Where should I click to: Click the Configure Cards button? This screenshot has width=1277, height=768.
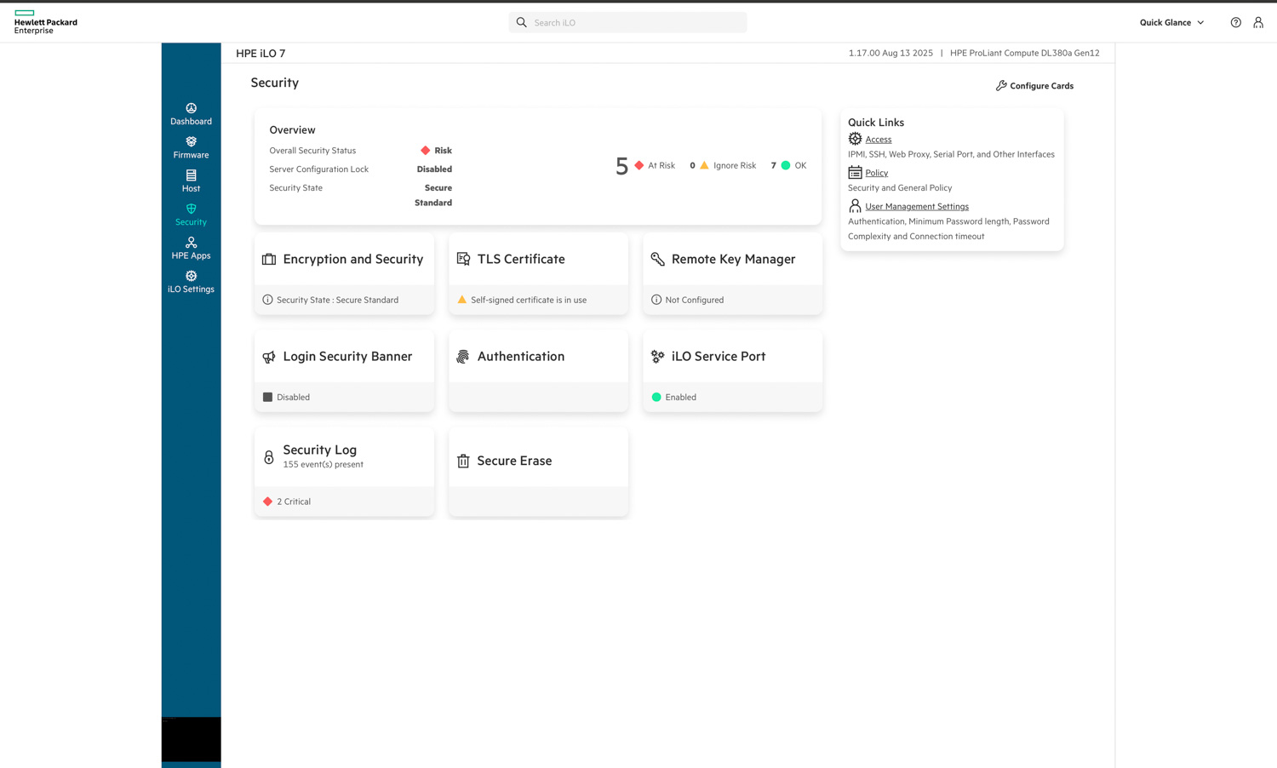tap(1034, 86)
